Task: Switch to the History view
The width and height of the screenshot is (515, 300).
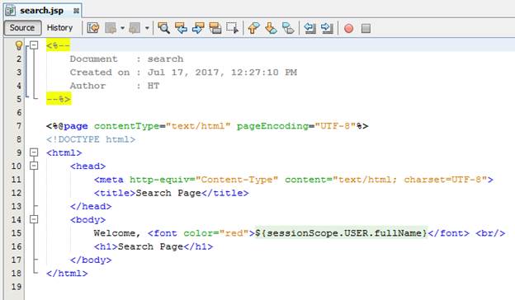Action: [x=59, y=28]
